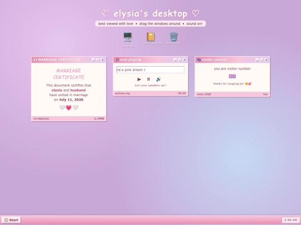This screenshot has height=225, width=301.
Task: Click the speaker volume icon
Action: 158,79
